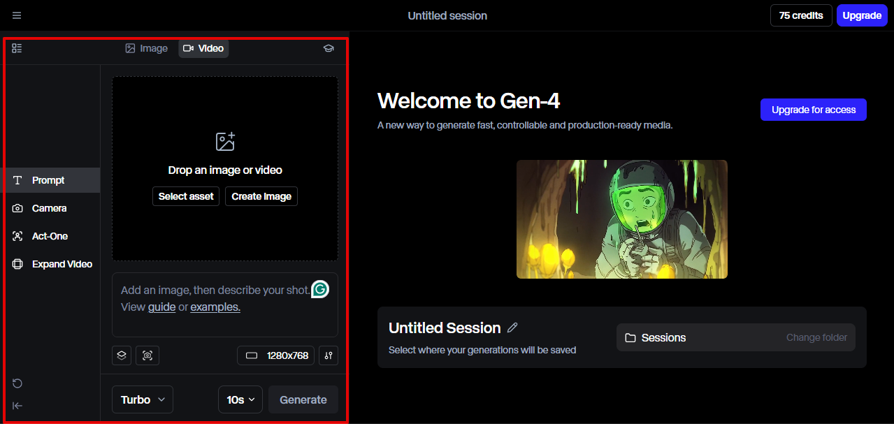Open video settings sliders icon
894x426 pixels.
tap(329, 355)
